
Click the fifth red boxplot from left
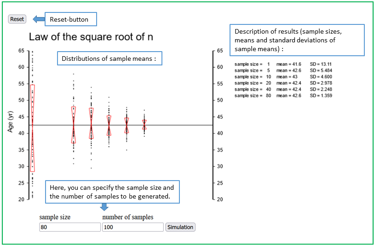click(x=127, y=125)
